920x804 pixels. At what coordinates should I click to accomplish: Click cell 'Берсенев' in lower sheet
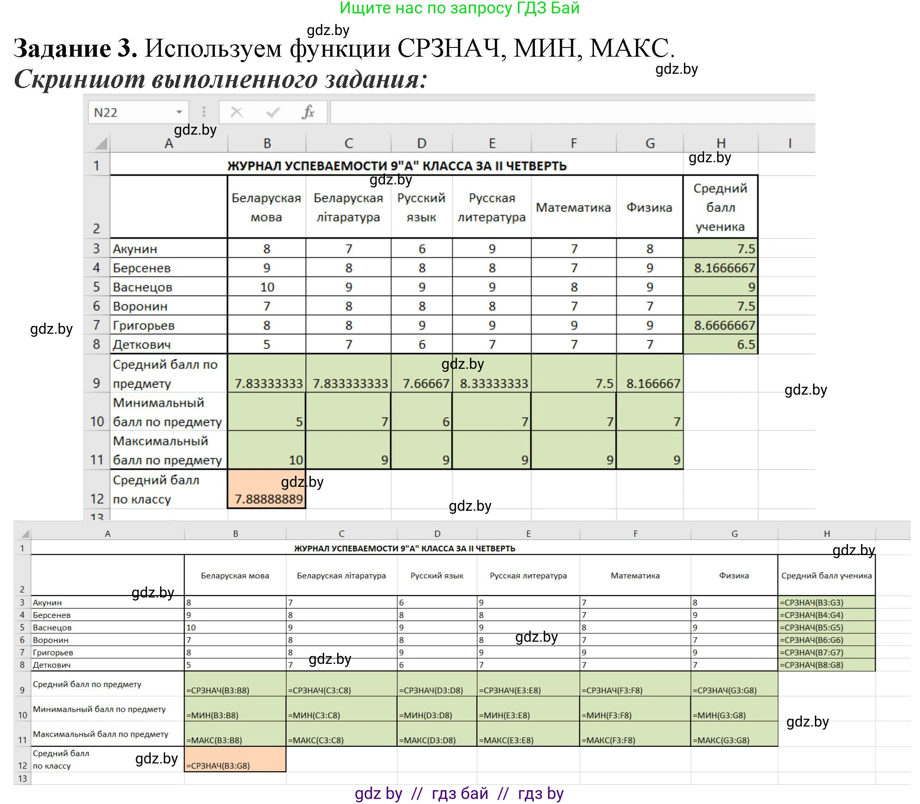(107, 615)
